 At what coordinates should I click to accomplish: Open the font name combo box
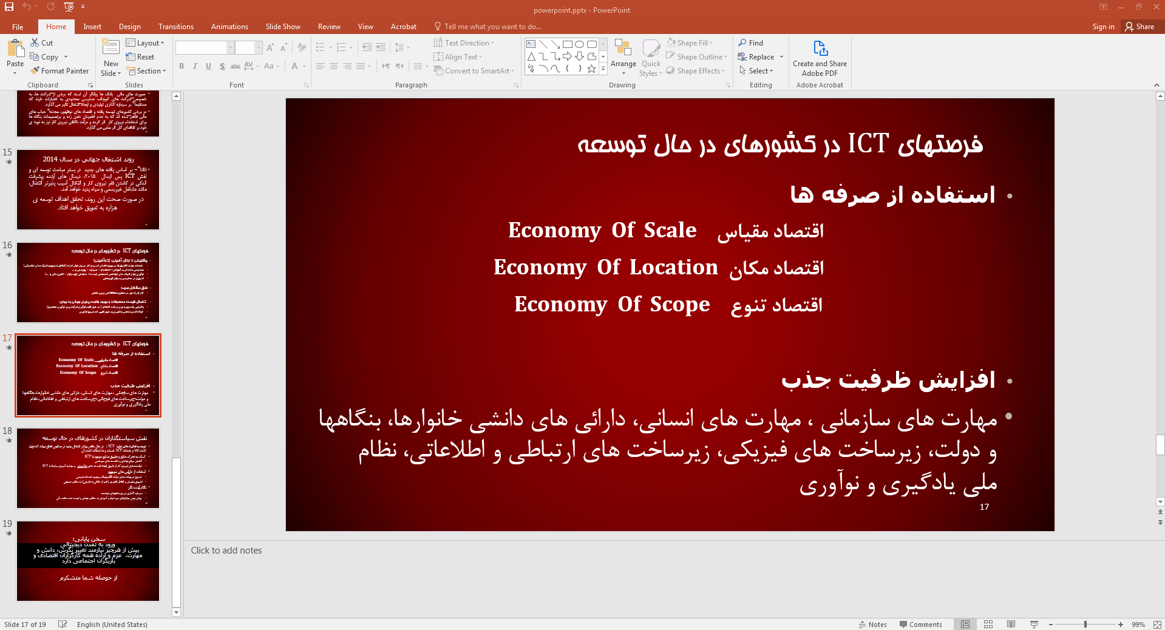pos(205,47)
